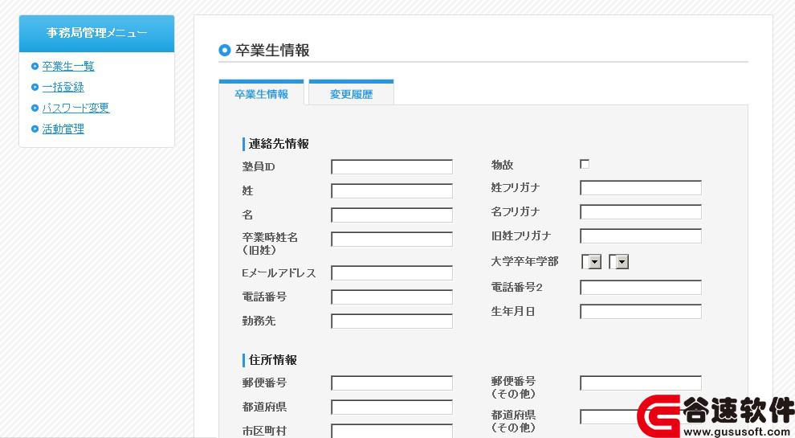
Task: Click the 勤務先 input field
Action: coord(391,321)
